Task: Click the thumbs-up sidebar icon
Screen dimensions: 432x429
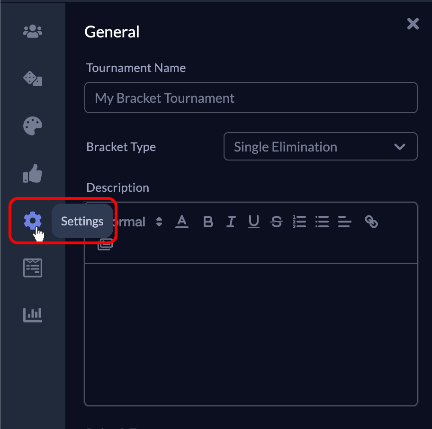Action: pyautogui.click(x=32, y=174)
